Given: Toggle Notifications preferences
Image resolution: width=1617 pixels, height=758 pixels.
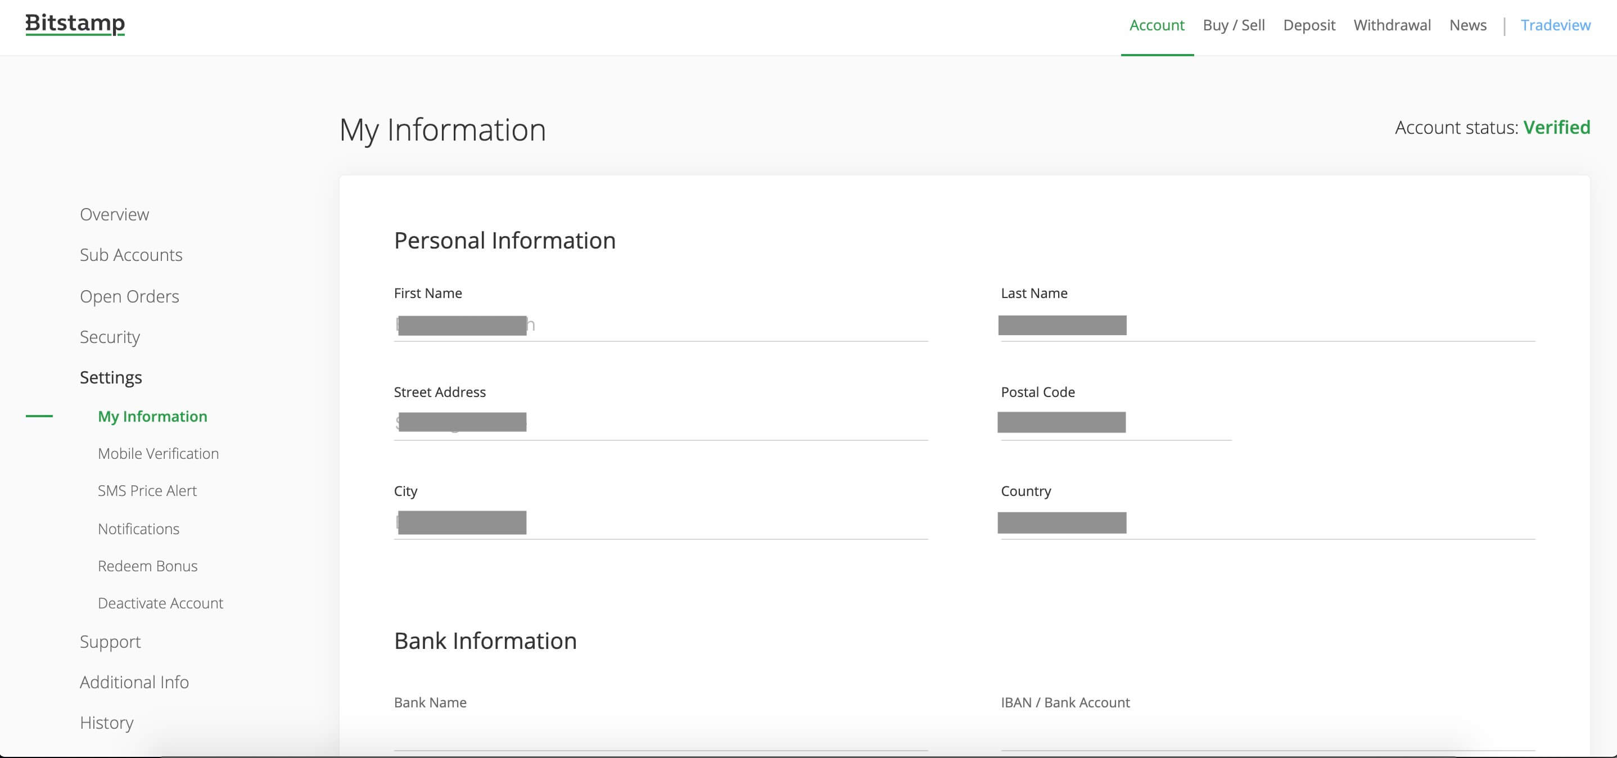Looking at the screenshot, I should point(138,528).
